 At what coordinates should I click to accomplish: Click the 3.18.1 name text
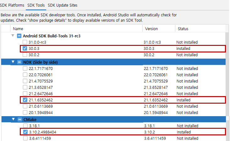(x=34, y=126)
